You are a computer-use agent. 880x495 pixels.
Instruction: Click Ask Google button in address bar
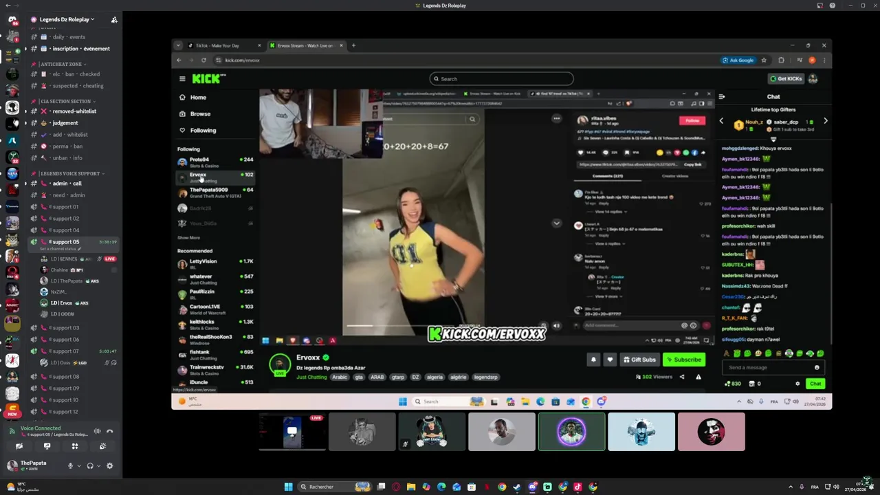738,60
